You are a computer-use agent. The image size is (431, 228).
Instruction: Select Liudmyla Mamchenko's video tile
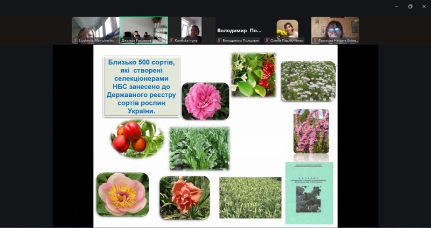96,30
